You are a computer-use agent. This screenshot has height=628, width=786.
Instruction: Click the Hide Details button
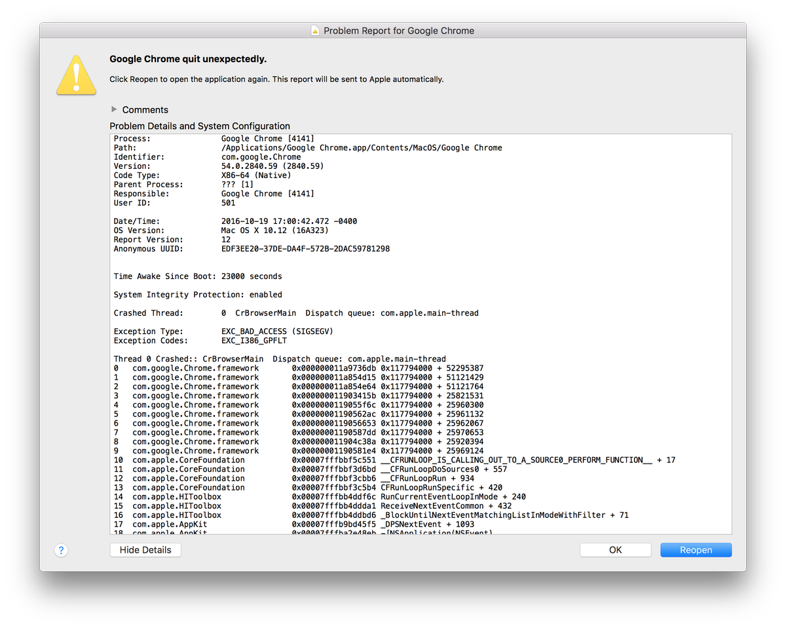point(145,550)
